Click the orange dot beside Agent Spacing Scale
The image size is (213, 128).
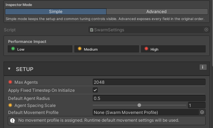point(10,105)
